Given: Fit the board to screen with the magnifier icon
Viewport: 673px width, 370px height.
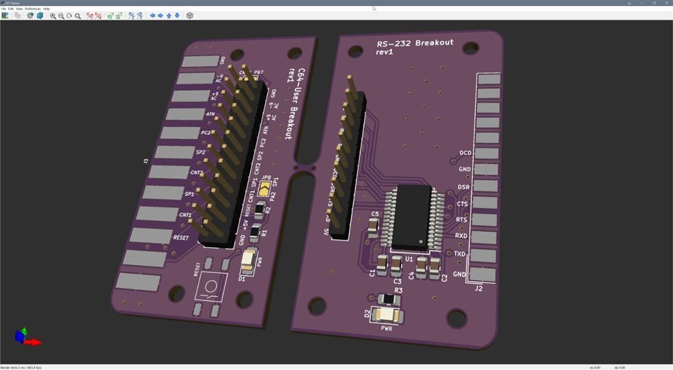Looking at the screenshot, I should 77,16.
